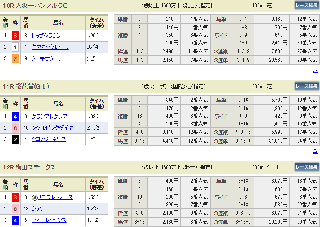This screenshot has height=227, width=320.
Task: Click the popularity 84番人気
Action: point(307,141)
